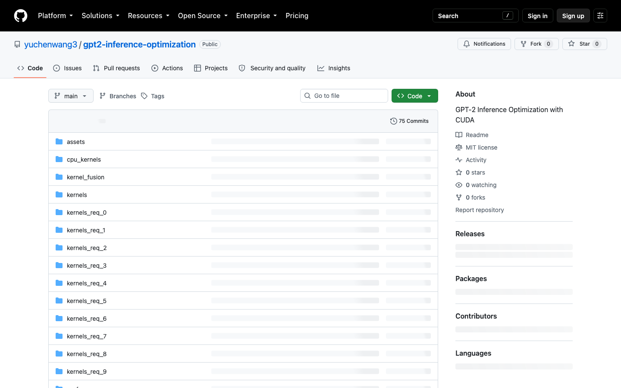Viewport: 621px width, 388px height.
Task: Open yuchenwang3 user profile link
Action: tap(50, 44)
